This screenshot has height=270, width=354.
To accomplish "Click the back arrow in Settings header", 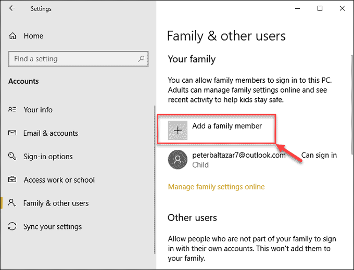I will coord(12,8).
